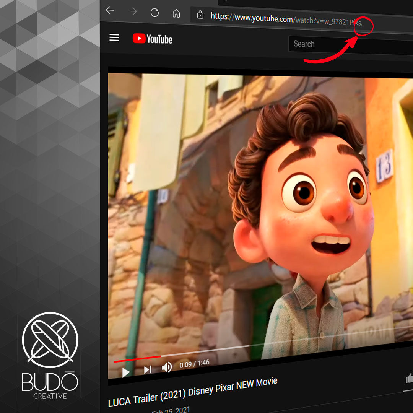
Task: View site info via the padlock icon
Action: click(x=200, y=15)
